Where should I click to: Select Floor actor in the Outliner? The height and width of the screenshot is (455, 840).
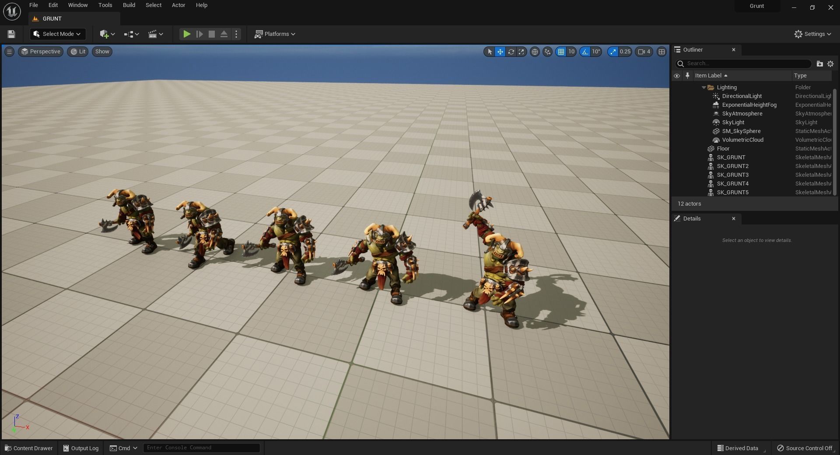coord(752,149)
